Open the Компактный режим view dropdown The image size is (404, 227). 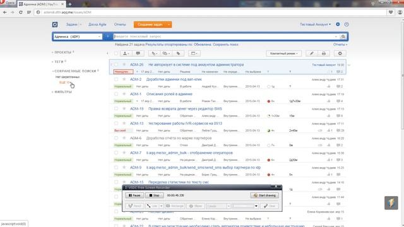(x=283, y=53)
